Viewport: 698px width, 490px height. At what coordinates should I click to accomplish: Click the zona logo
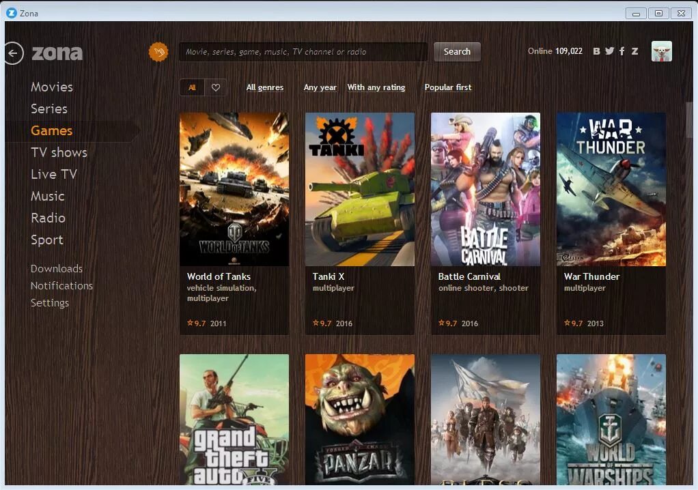click(57, 53)
